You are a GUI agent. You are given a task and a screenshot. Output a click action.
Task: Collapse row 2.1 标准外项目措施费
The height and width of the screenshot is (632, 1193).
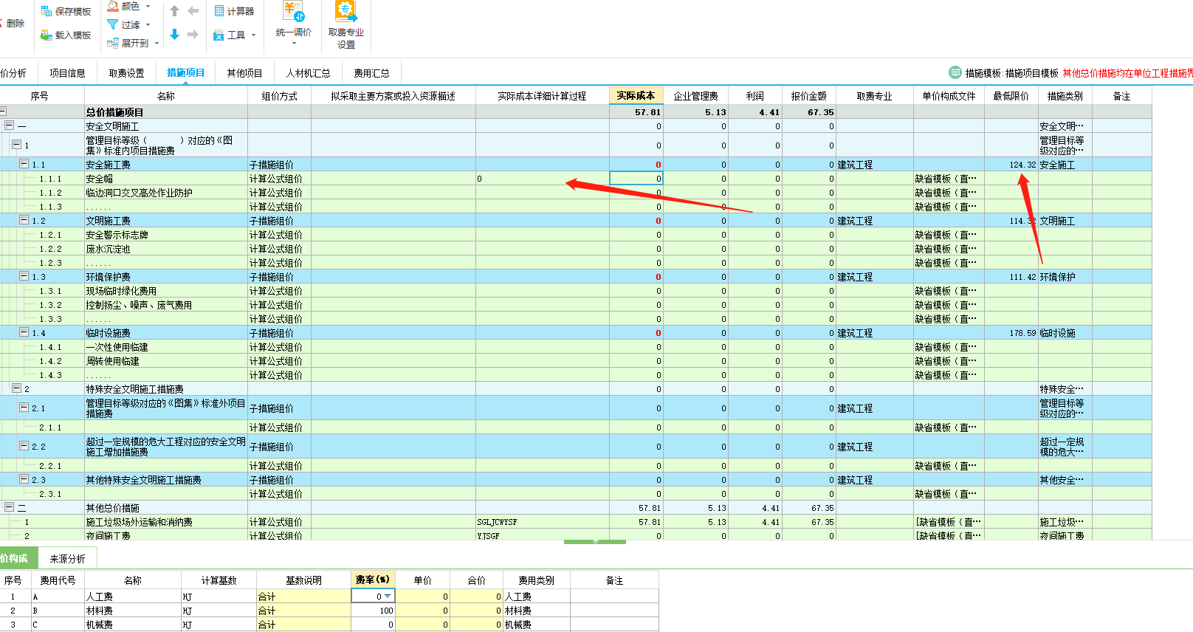click(x=24, y=407)
